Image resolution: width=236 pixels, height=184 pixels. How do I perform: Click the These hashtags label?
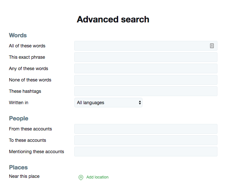pyautogui.click(x=25, y=91)
